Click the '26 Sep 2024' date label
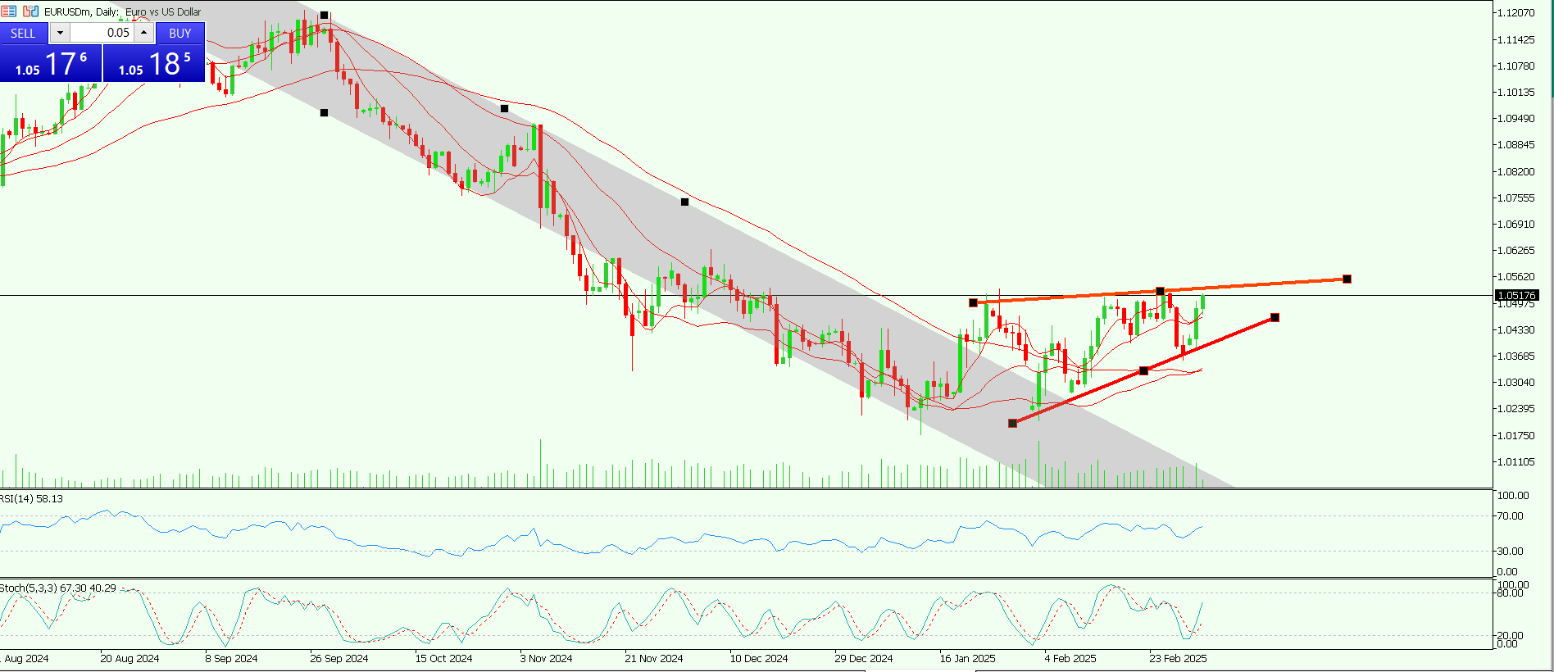Viewport: 1554px width, 672px height. click(x=339, y=658)
